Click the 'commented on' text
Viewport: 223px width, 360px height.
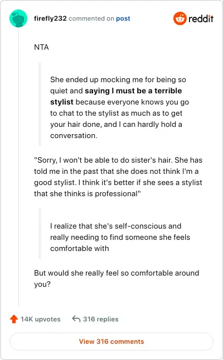pyautogui.click(x=91, y=18)
